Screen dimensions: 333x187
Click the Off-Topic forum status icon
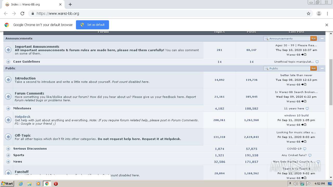click(8, 137)
